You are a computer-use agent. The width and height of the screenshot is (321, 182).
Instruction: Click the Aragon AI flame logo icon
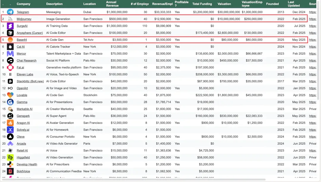coord(10,123)
